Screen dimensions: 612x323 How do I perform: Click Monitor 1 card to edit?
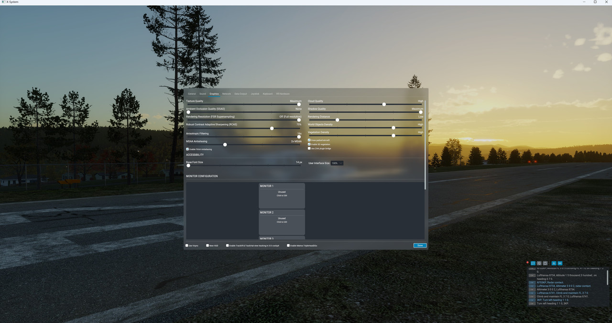point(282,195)
